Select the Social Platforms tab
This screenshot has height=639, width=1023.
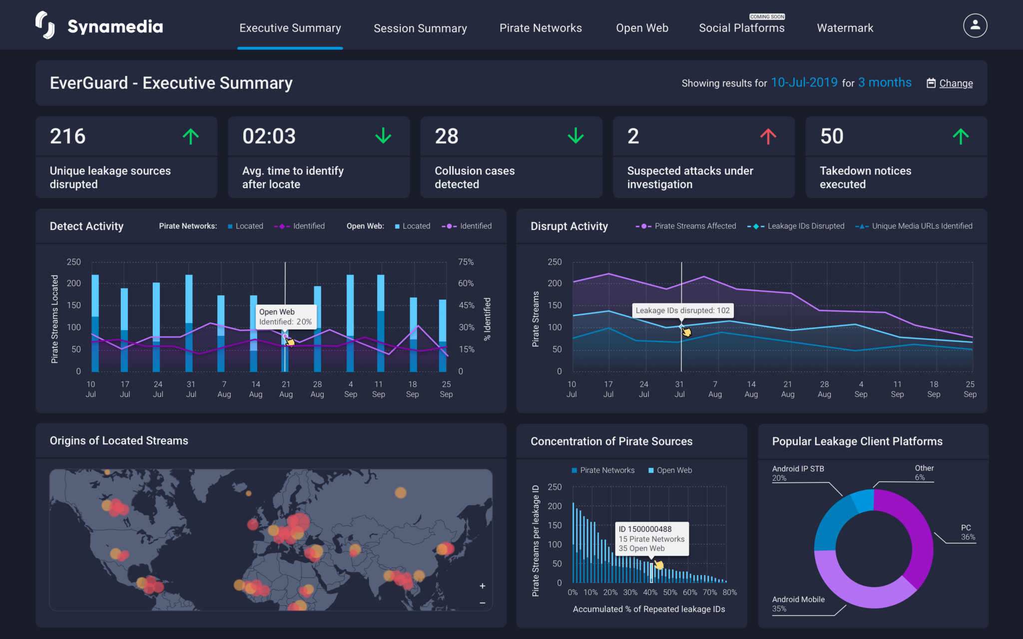[x=741, y=28]
